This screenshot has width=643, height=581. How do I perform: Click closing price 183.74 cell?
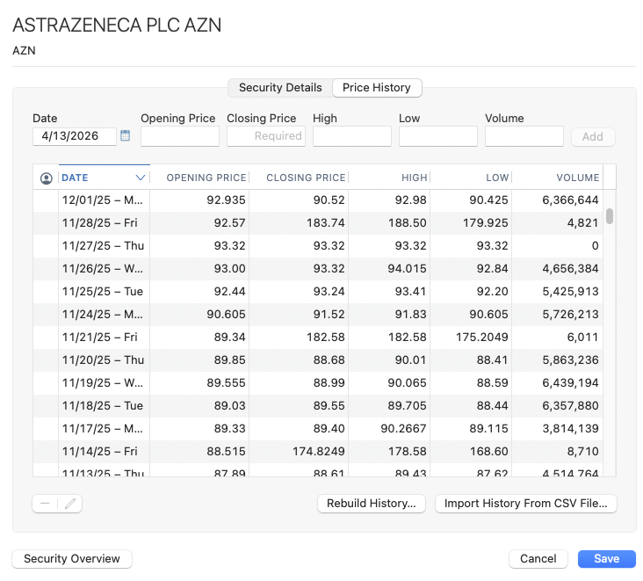[x=326, y=222]
